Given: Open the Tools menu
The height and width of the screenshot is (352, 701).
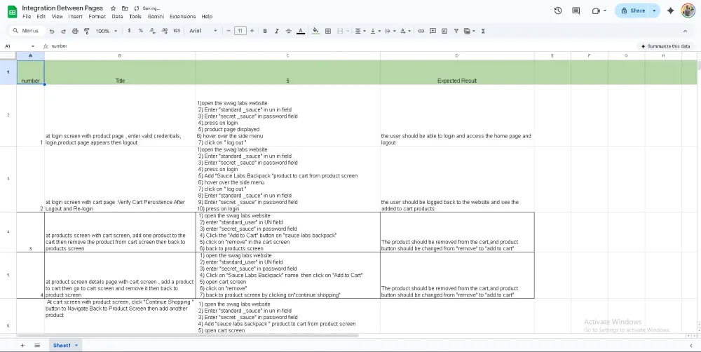Looking at the screenshot, I should (x=135, y=17).
